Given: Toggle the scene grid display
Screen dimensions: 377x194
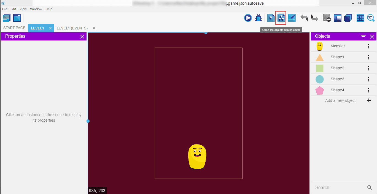Looking at the screenshot, I should coord(360,18).
